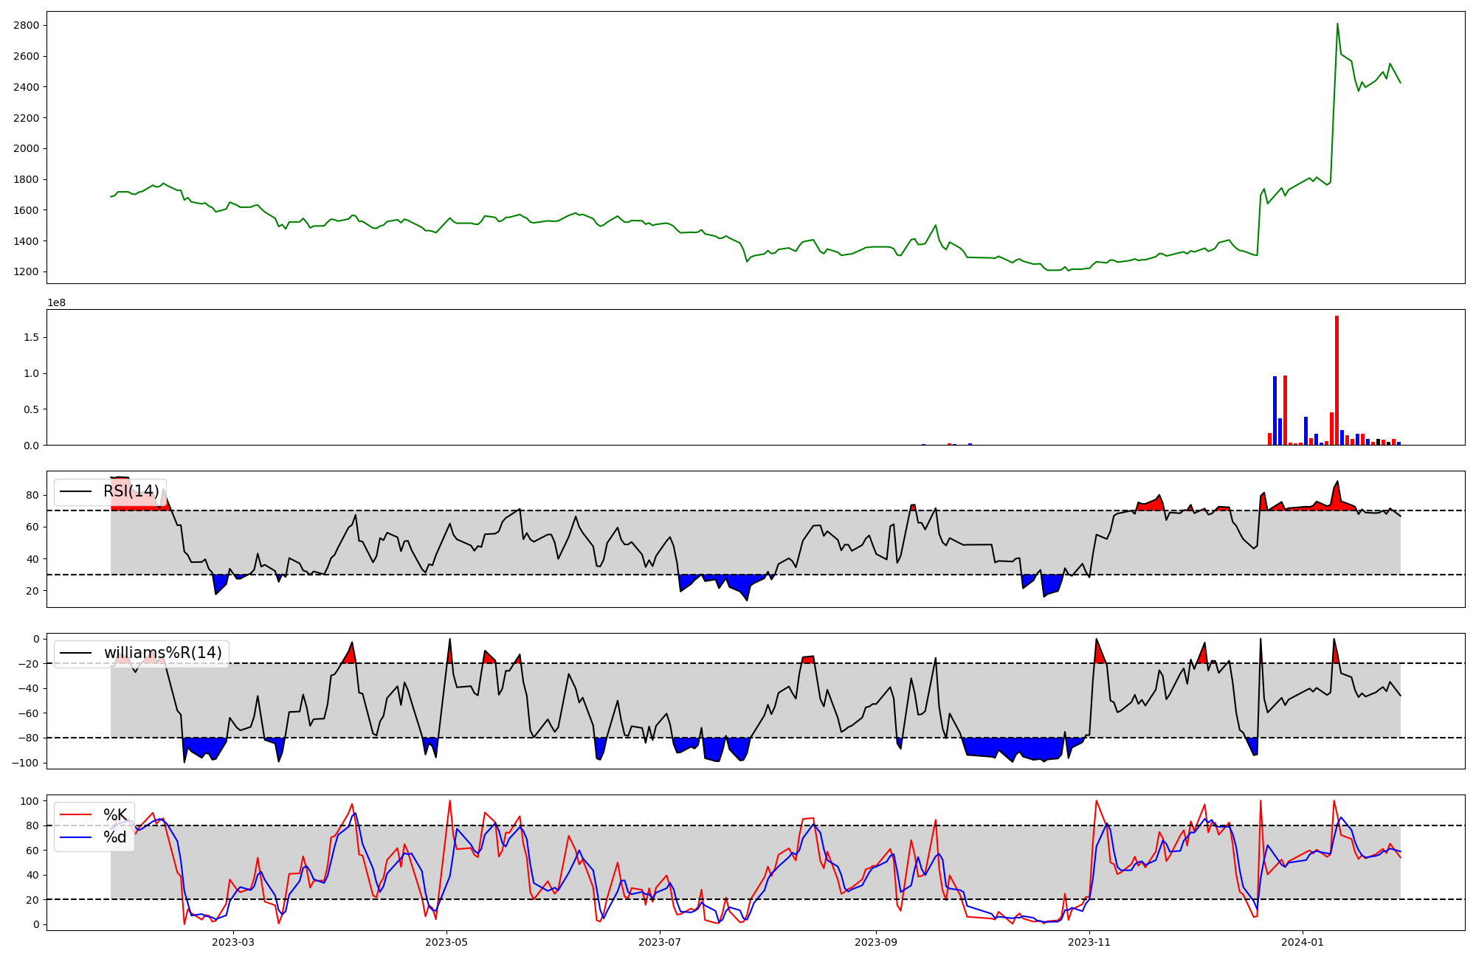Click the 2023-03 date tick label
Viewport: 1476px width, 959px height.
(233, 942)
